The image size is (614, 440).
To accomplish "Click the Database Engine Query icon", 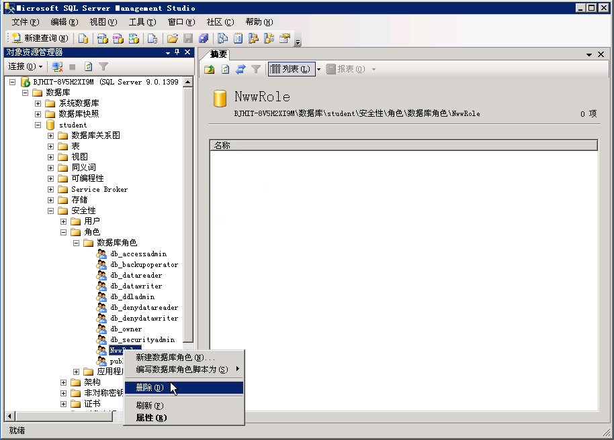I will tap(83, 38).
